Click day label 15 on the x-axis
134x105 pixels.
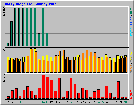tap(63, 102)
